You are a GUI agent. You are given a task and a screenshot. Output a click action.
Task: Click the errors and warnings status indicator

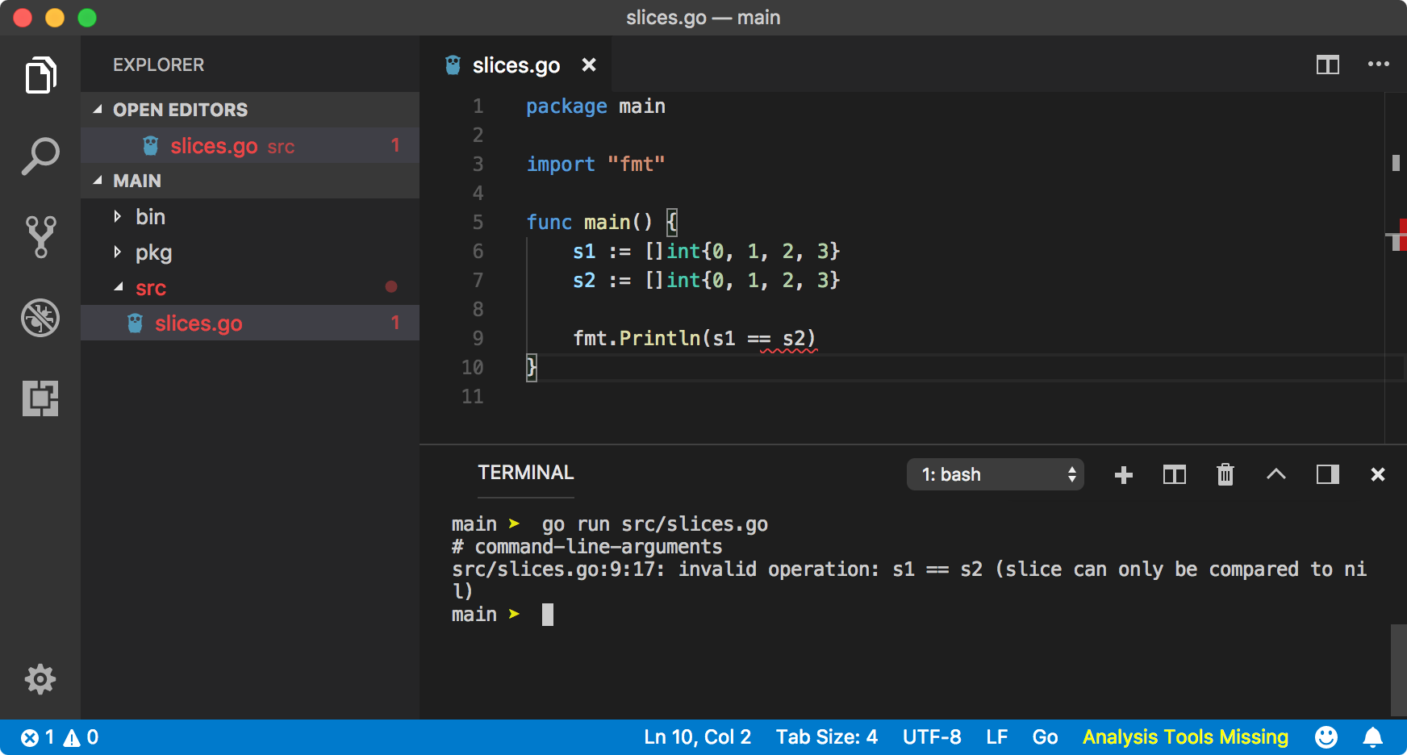56,736
